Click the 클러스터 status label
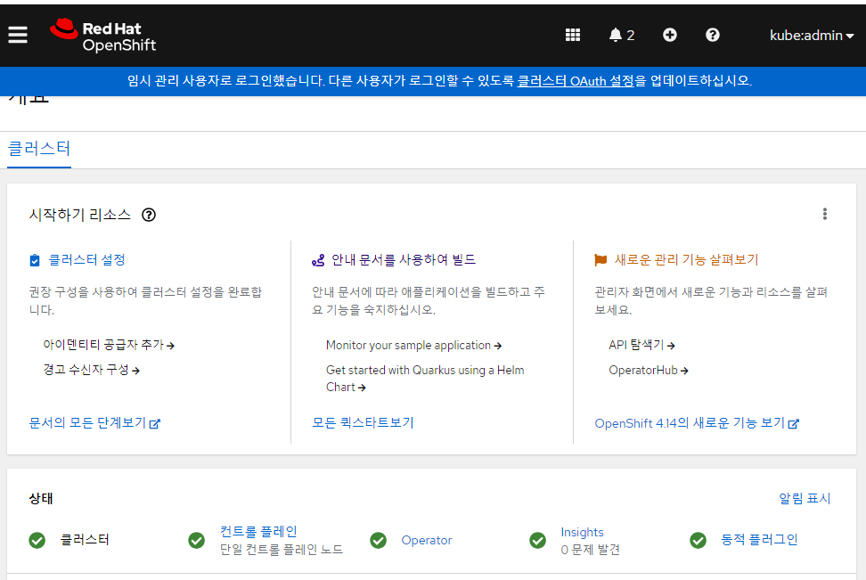Screen dimensions: 866x580 coord(85,540)
